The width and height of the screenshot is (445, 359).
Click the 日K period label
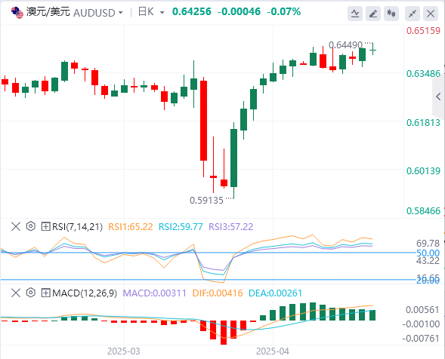pos(146,12)
